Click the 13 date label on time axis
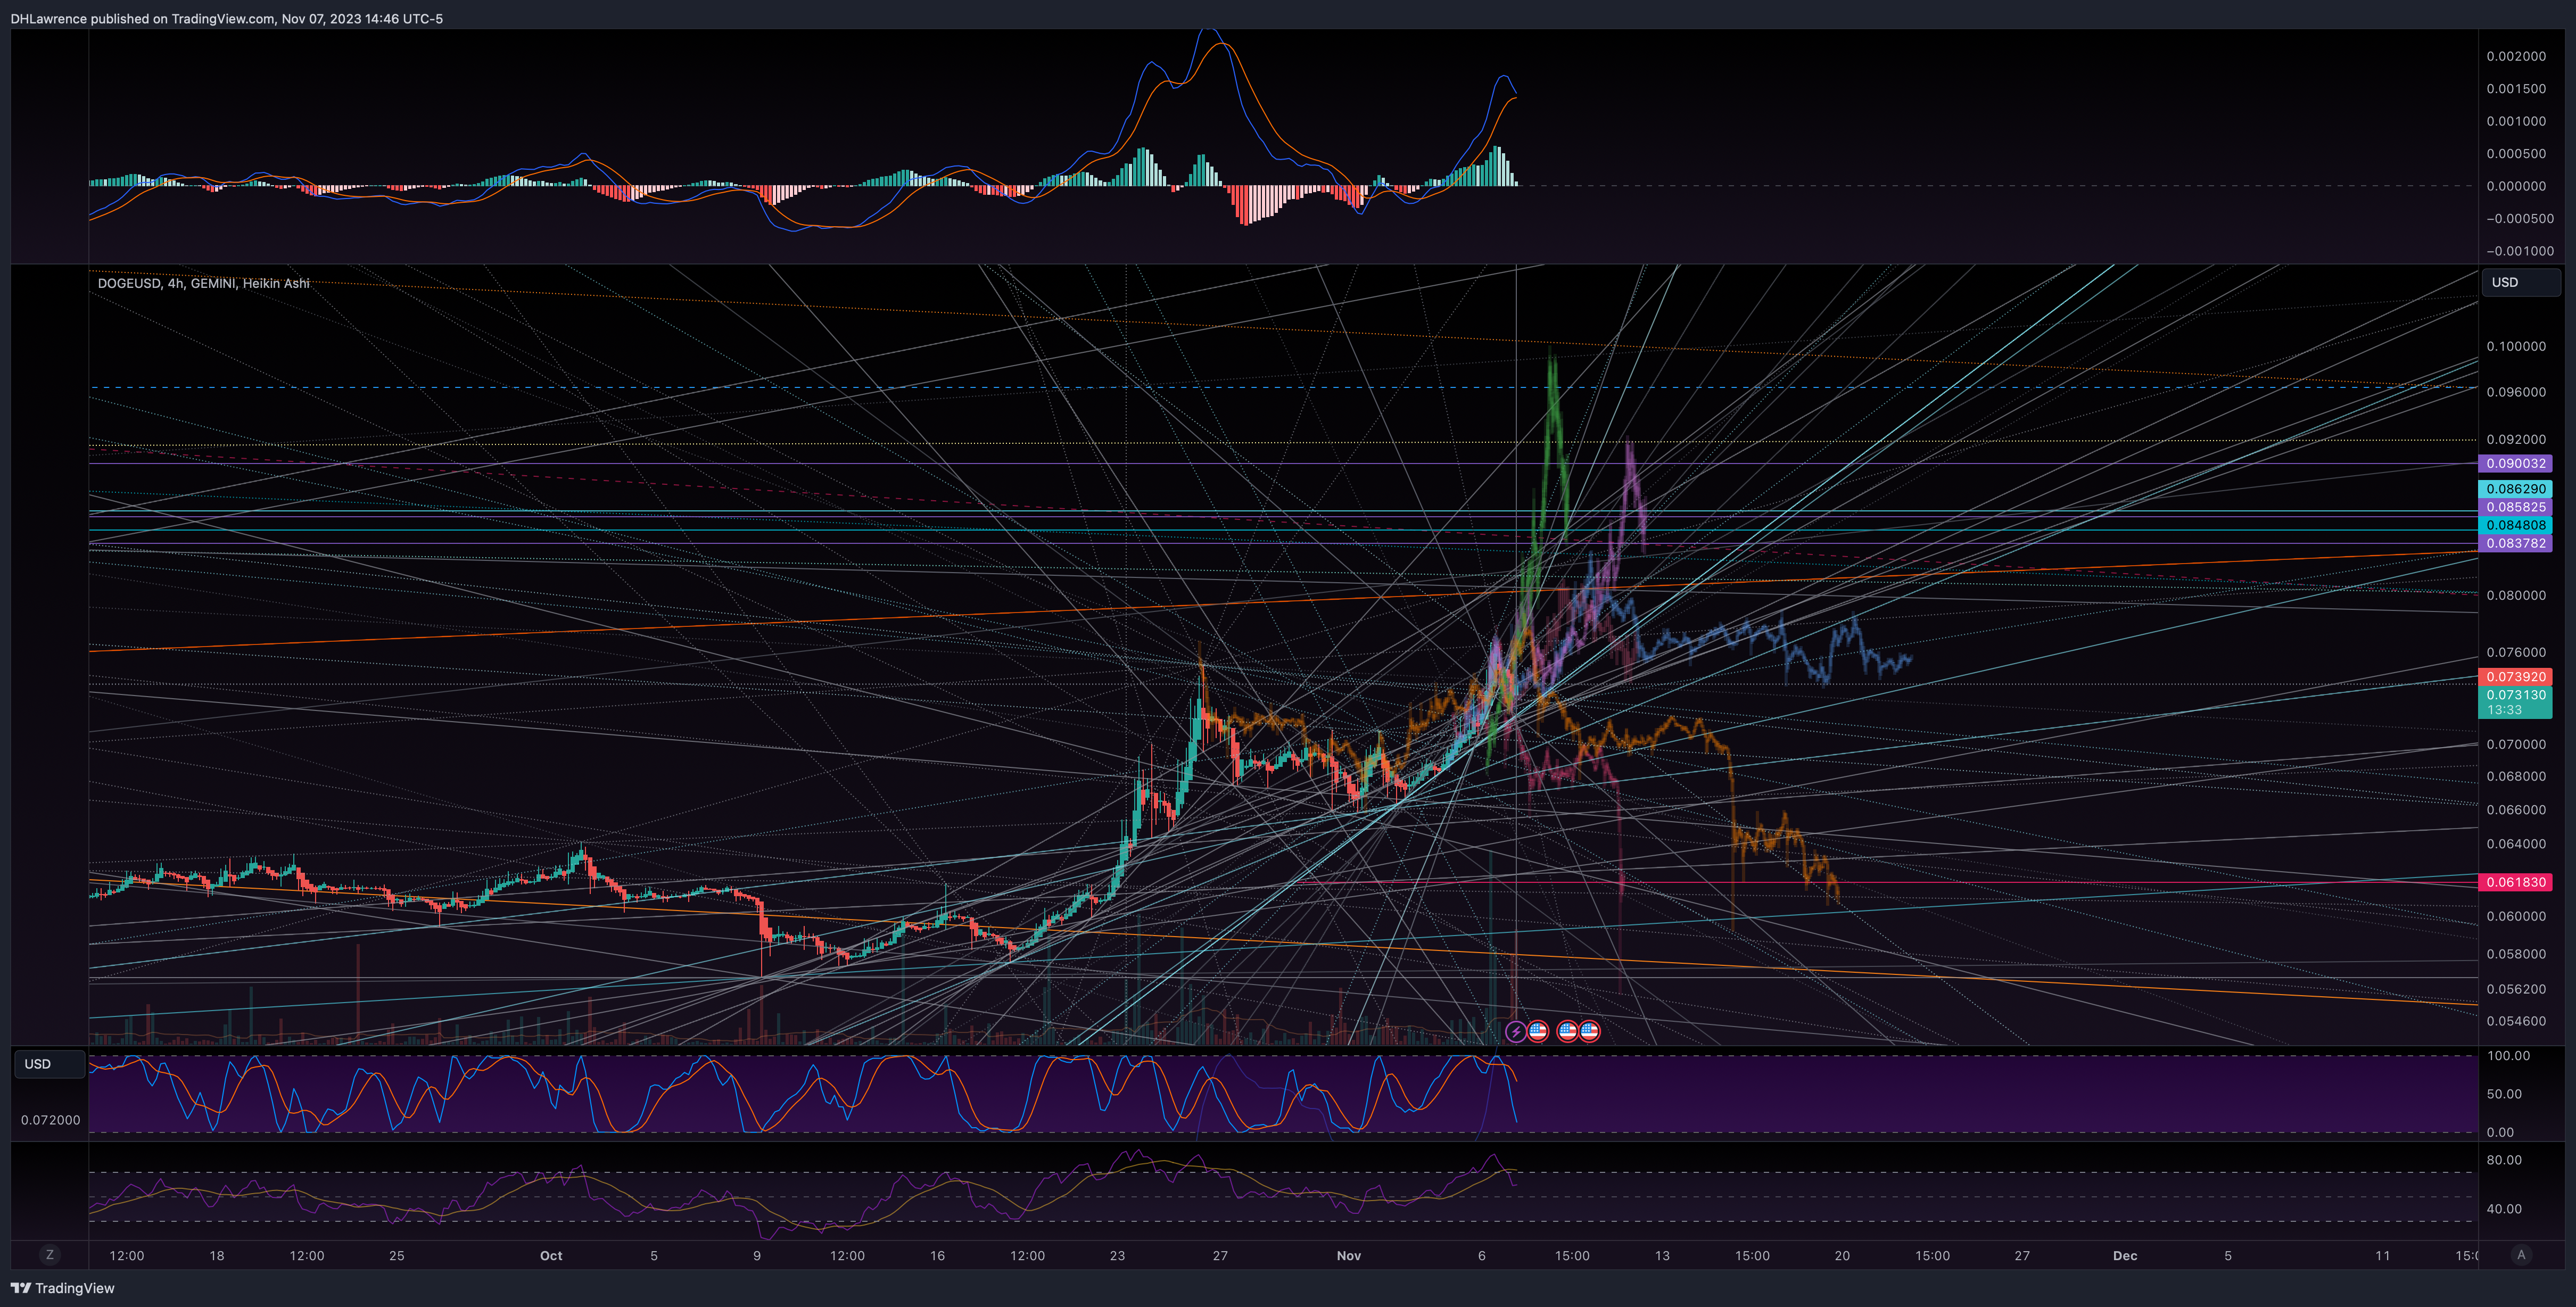Image resolution: width=2576 pixels, height=1307 pixels. click(1662, 1256)
